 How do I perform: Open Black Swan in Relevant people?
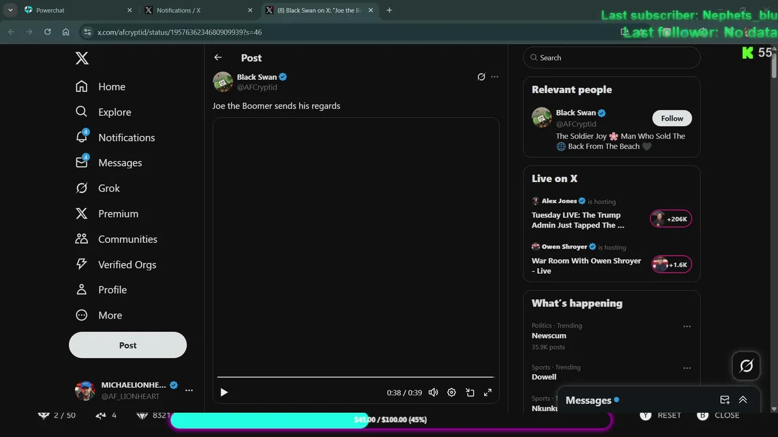[x=576, y=112]
